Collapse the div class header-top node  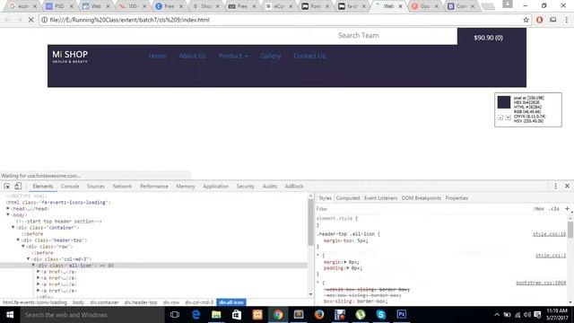[x=18, y=240]
